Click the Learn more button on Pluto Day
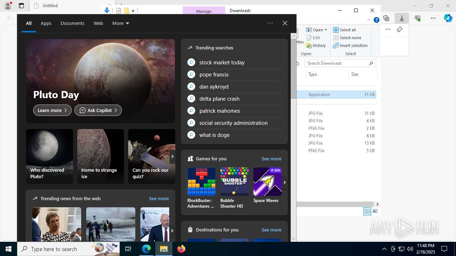The height and width of the screenshot is (256, 456). click(x=52, y=110)
